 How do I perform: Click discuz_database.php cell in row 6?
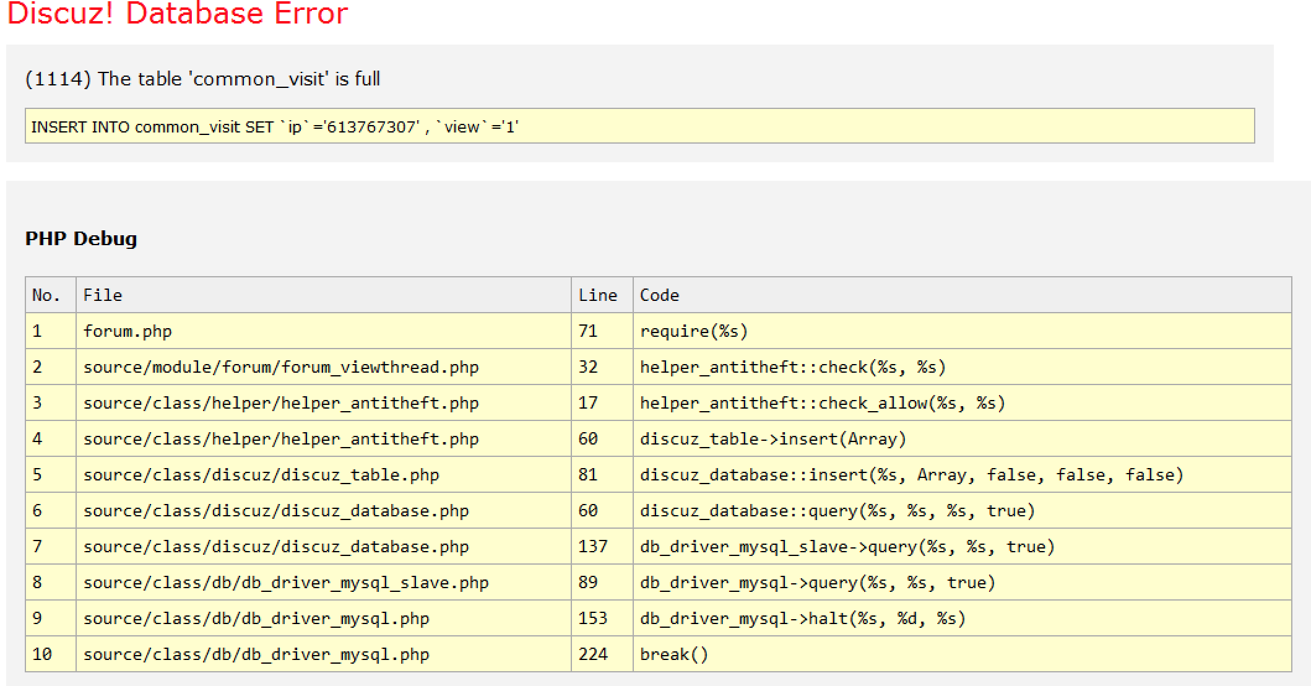tap(323, 510)
